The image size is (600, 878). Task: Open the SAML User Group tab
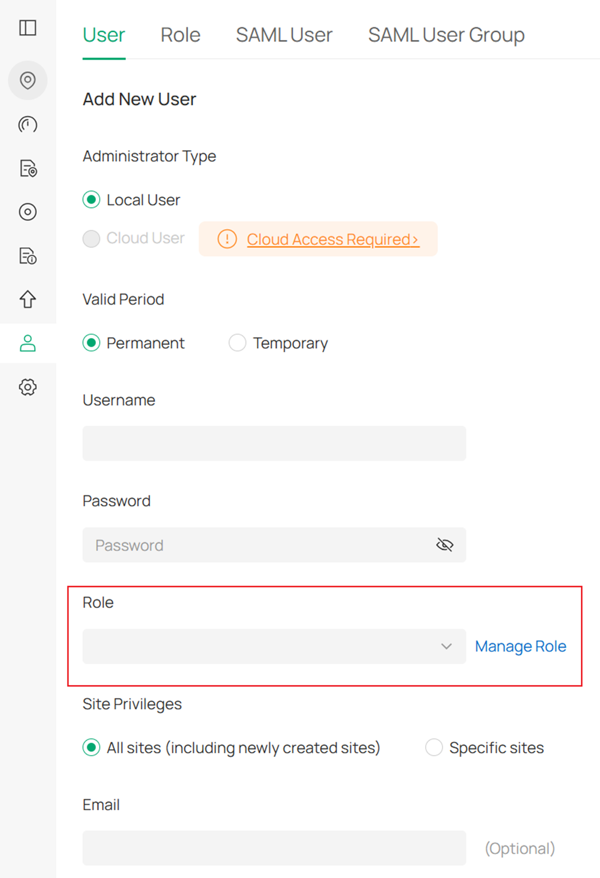446,35
